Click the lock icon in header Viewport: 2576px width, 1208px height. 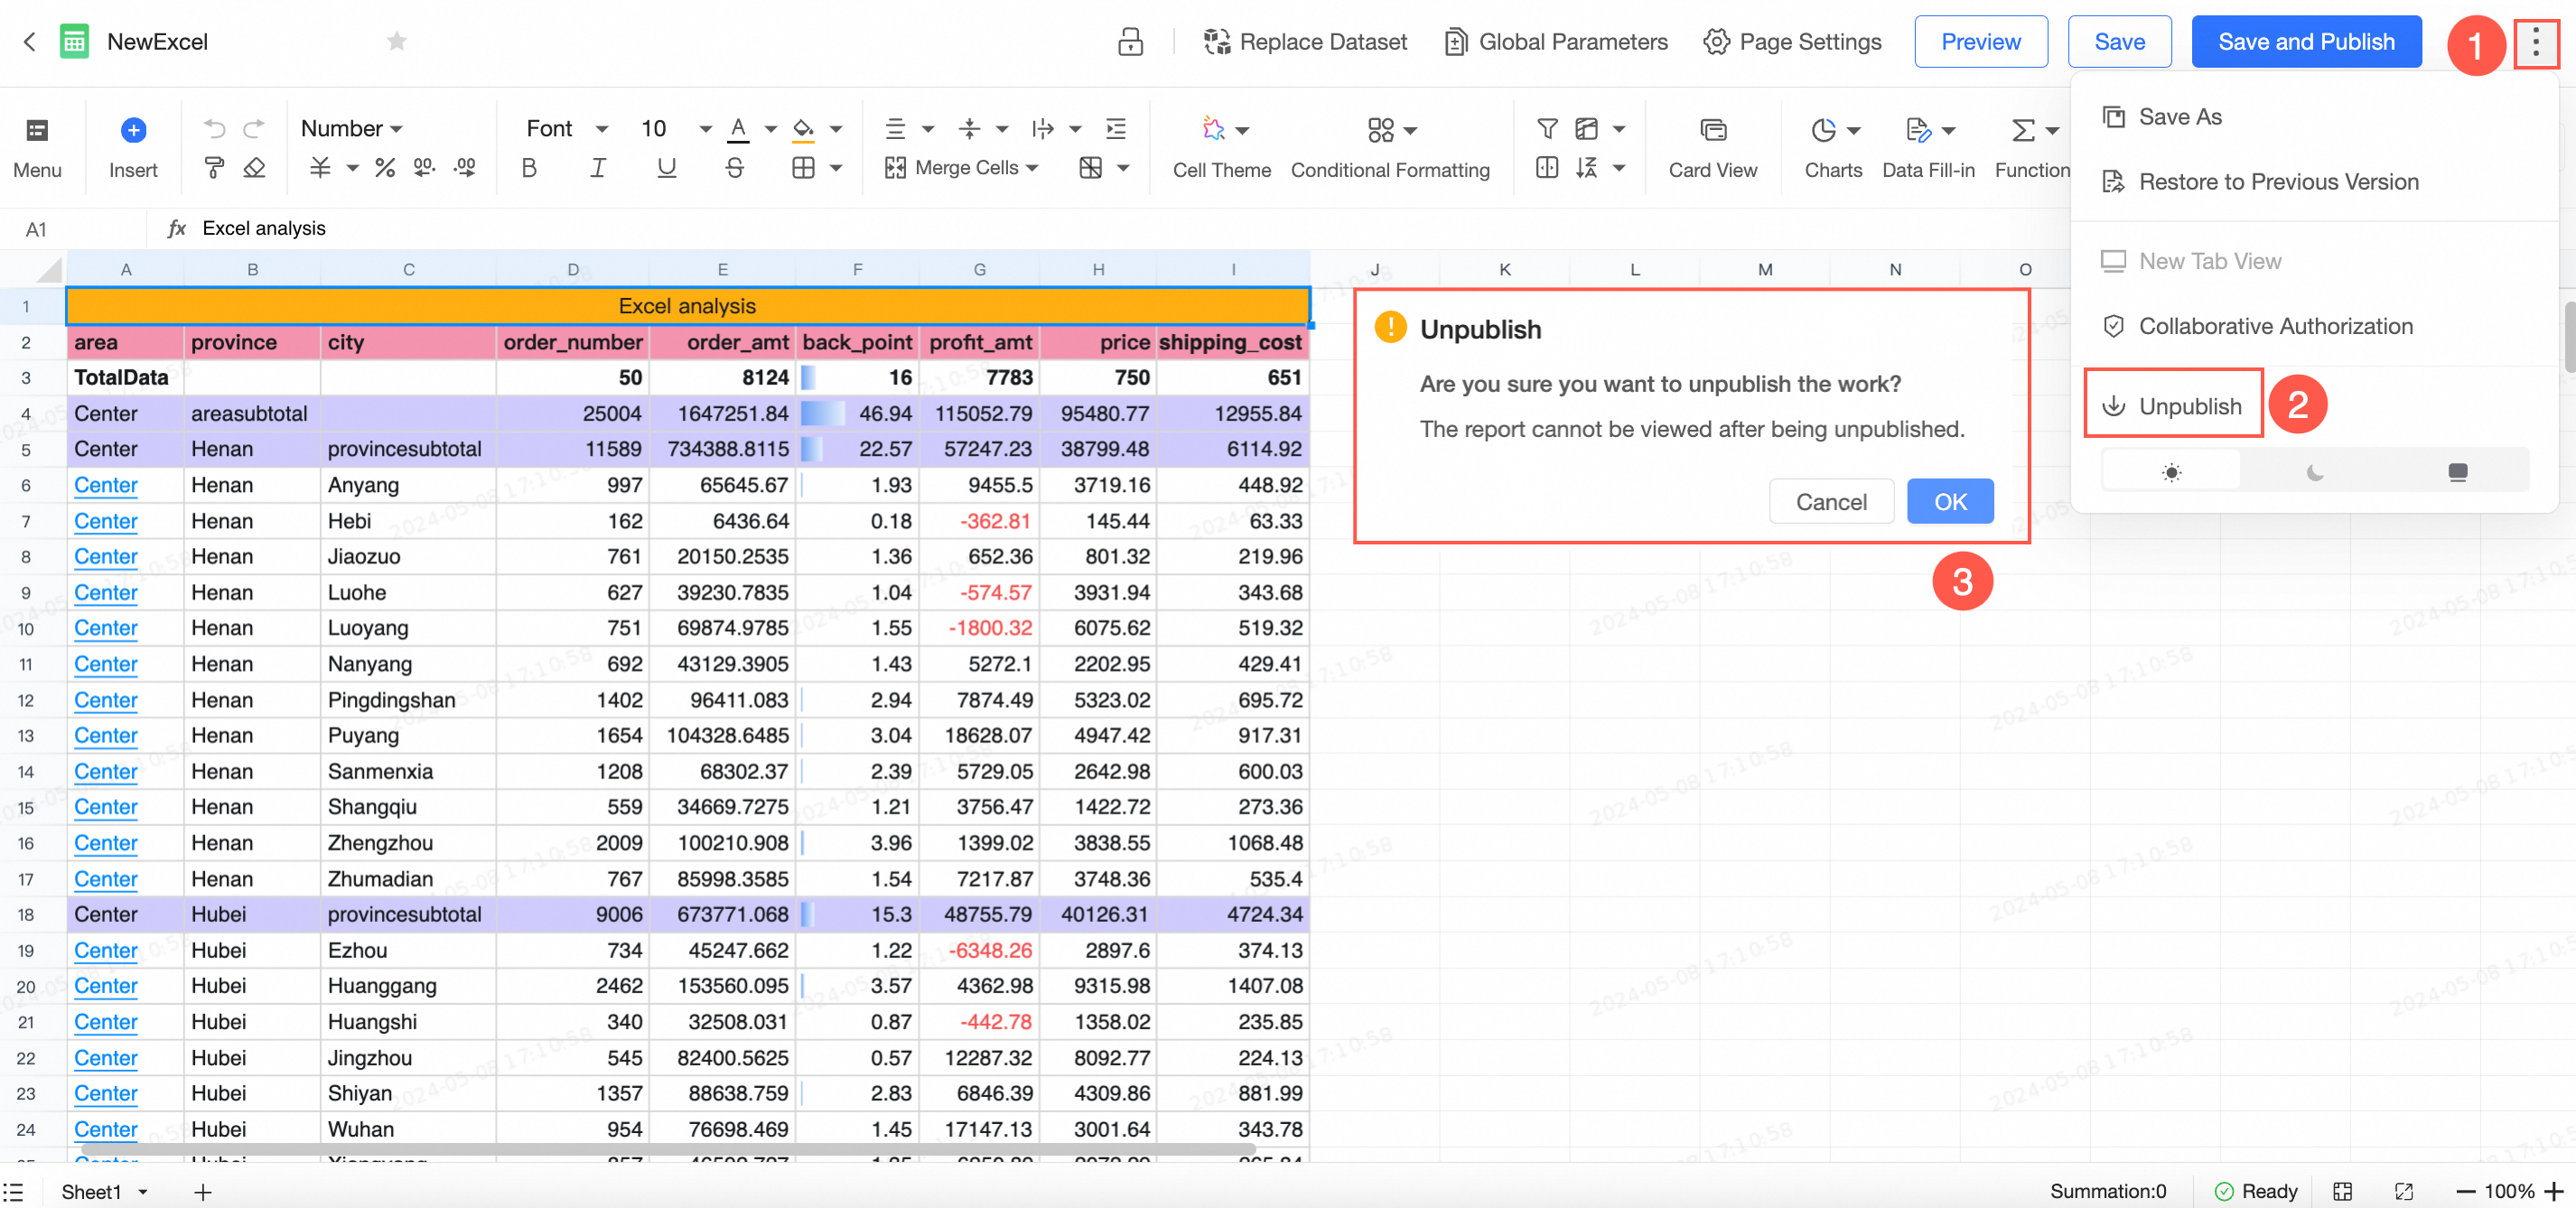1130,42
